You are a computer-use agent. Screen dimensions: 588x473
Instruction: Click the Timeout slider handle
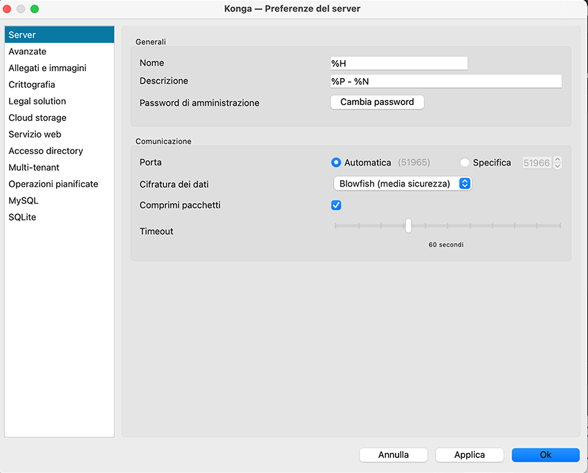[x=408, y=226]
